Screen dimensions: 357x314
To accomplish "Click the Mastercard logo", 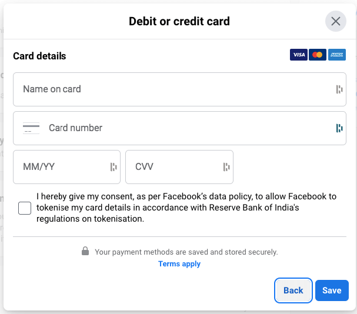I will coord(318,55).
